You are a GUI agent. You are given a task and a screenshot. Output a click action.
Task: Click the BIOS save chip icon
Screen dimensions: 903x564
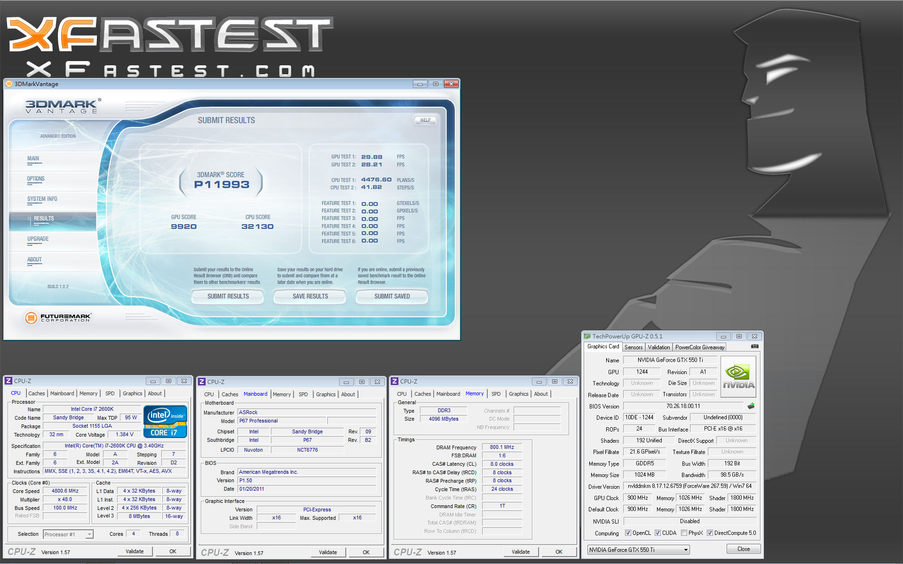click(x=751, y=406)
